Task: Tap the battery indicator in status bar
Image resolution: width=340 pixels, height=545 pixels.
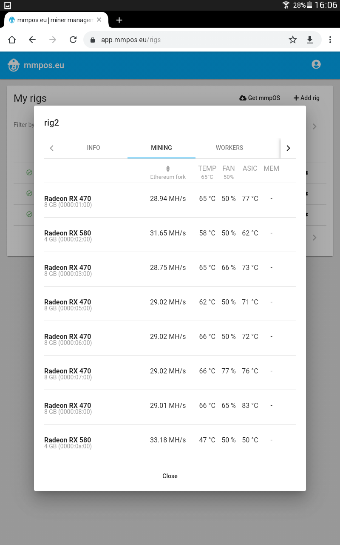Action: (309, 5)
